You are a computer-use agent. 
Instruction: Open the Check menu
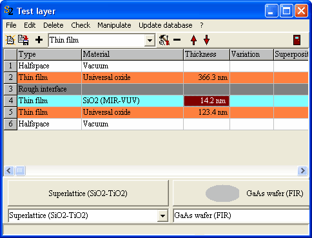(x=81, y=25)
